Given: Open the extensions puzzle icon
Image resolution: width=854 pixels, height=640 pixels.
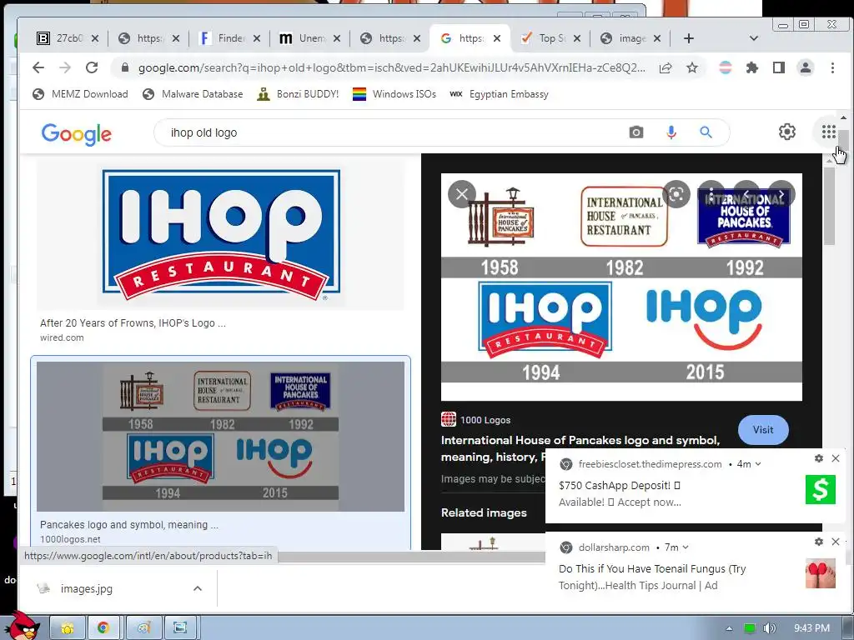Looking at the screenshot, I should pos(752,68).
